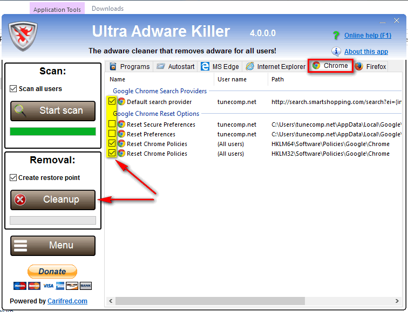408x312 pixels.
Task: Select the Chrome tab
Action: pyautogui.click(x=330, y=66)
